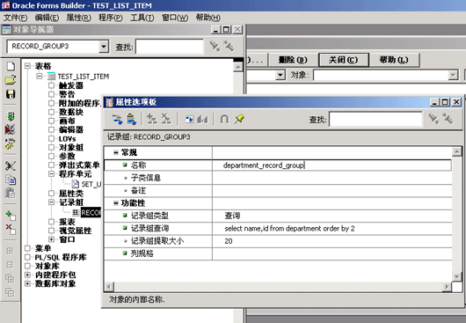
Task: Select the 记录组提取大小 property row
Action: pyautogui.click(x=278, y=241)
